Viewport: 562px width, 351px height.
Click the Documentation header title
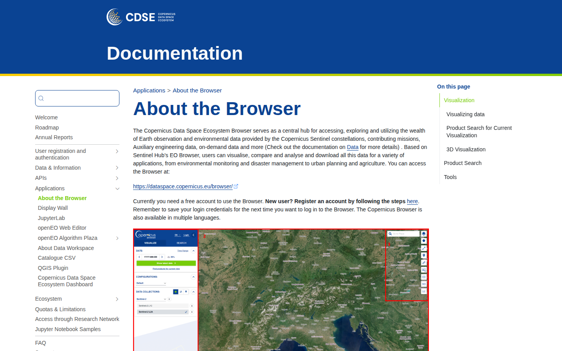[175, 53]
